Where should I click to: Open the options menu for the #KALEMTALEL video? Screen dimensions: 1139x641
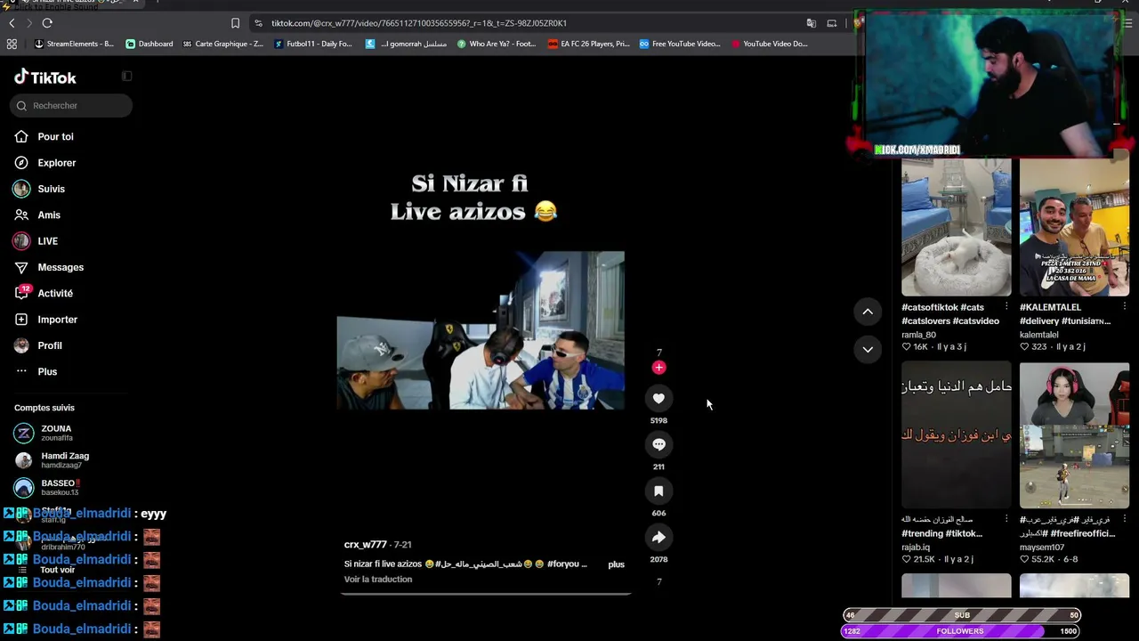coord(1124,307)
